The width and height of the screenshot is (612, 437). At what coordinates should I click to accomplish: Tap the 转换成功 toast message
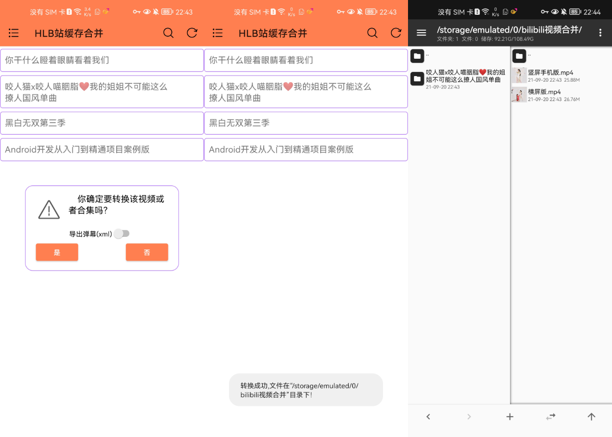pos(306,390)
